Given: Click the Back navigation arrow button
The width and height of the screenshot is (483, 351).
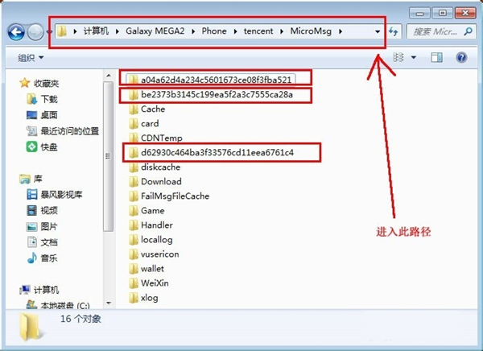Looking at the screenshot, I should [x=16, y=32].
